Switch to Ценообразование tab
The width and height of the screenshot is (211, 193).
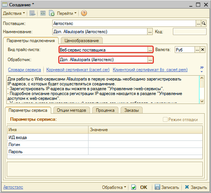click(82, 41)
